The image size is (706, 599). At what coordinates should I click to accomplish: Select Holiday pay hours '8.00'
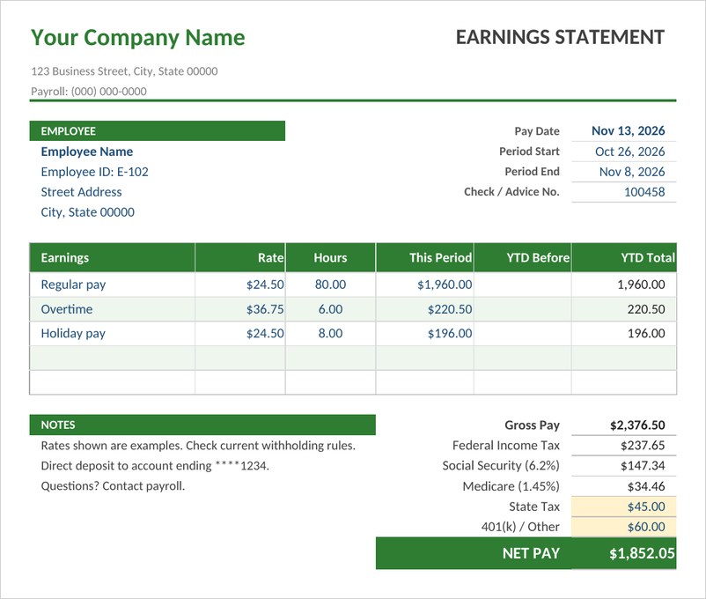point(330,334)
